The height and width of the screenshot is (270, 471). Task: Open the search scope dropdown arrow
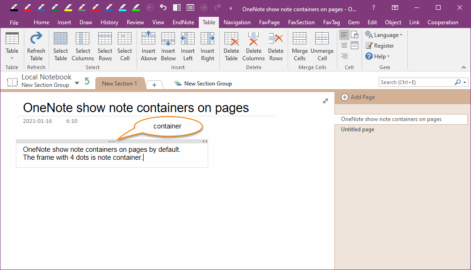pyautogui.click(x=465, y=82)
